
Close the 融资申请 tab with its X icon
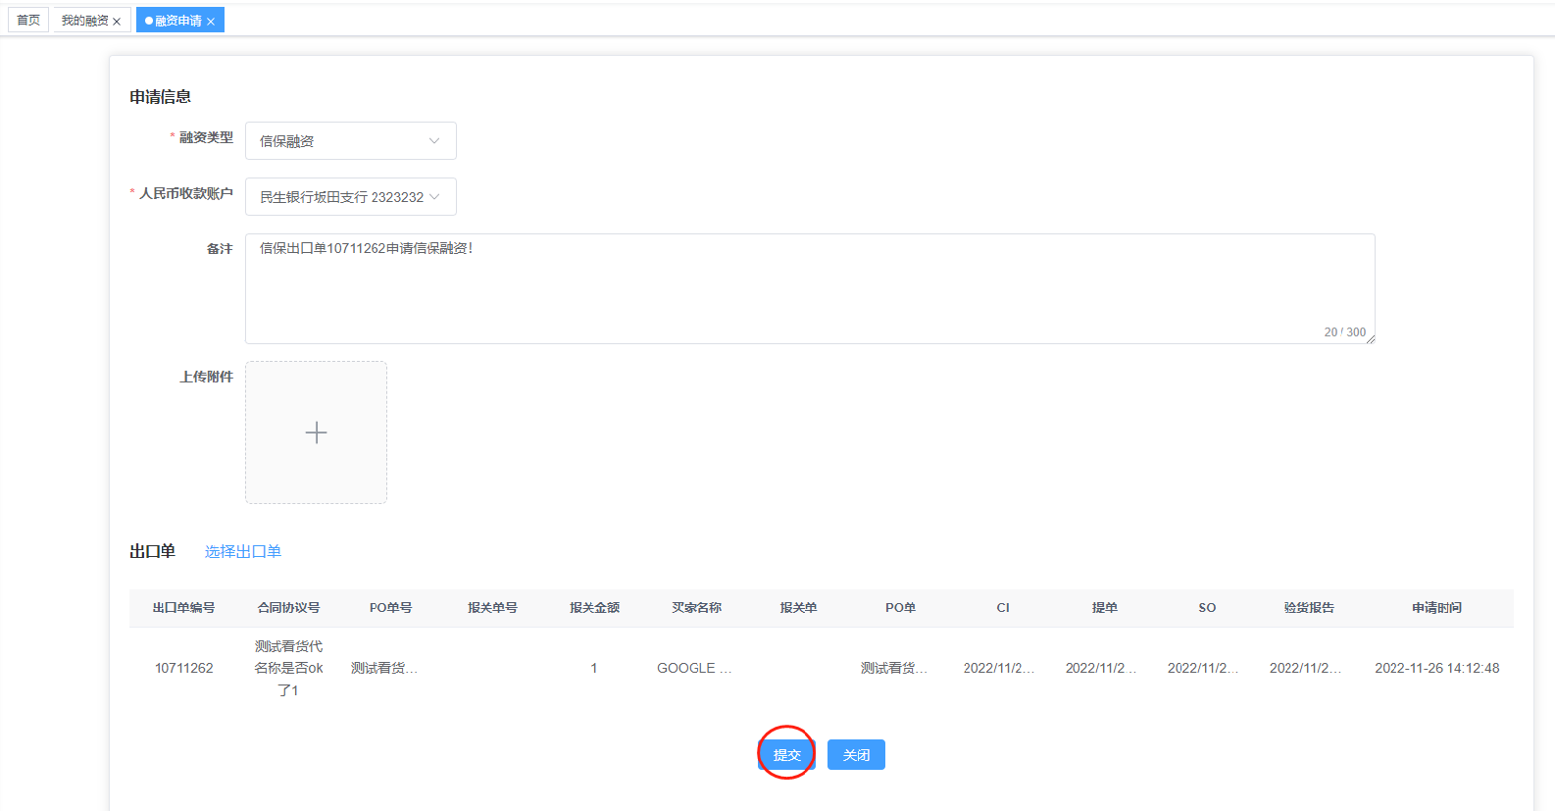click(x=210, y=22)
